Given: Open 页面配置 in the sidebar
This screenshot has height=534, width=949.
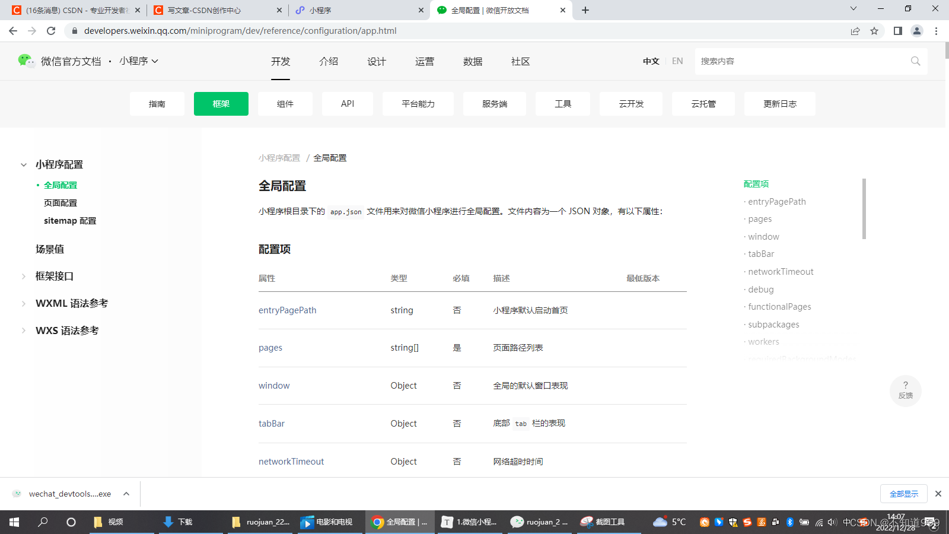Looking at the screenshot, I should click(x=60, y=203).
